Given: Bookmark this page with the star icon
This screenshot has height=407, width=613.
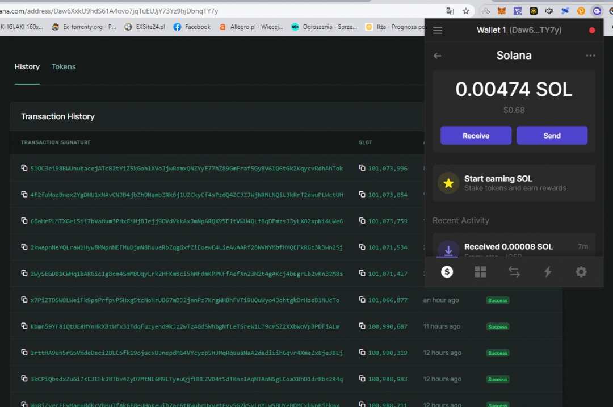Looking at the screenshot, I should 466,11.
